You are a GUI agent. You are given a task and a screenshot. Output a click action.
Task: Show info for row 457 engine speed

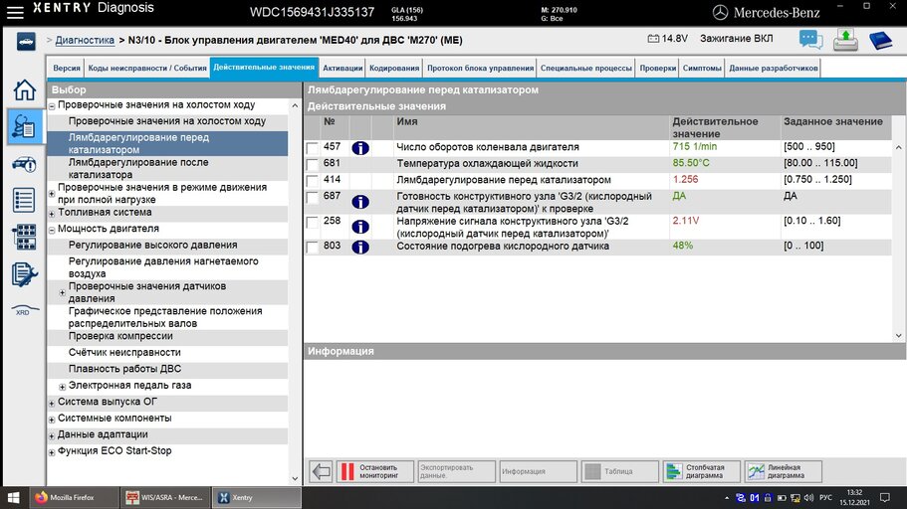coord(360,148)
